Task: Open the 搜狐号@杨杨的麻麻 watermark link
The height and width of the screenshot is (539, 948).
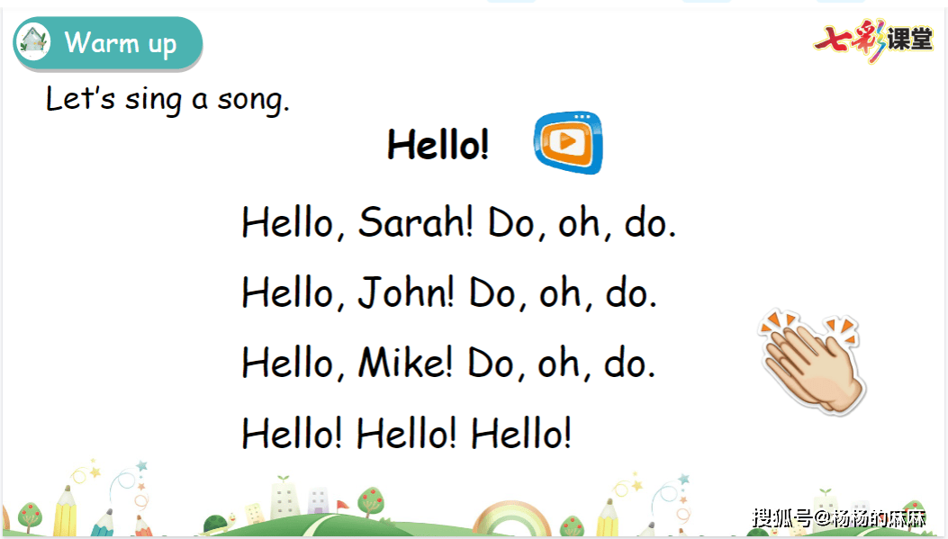Action: pos(839,517)
